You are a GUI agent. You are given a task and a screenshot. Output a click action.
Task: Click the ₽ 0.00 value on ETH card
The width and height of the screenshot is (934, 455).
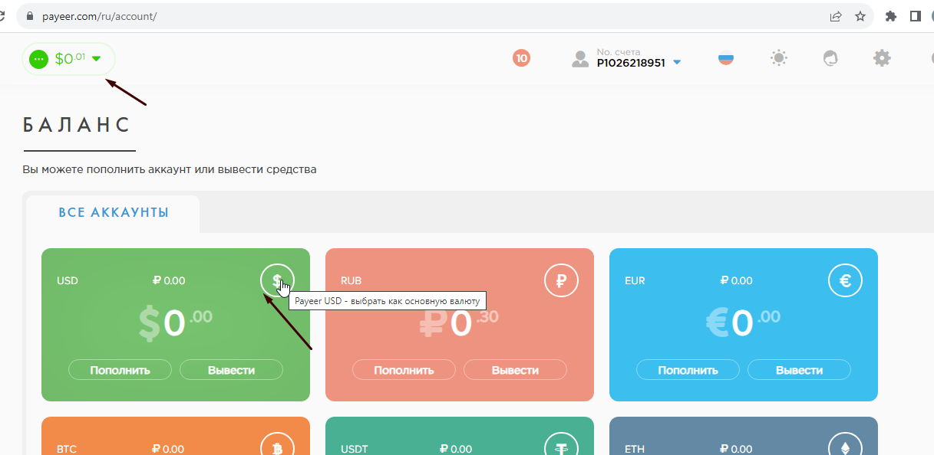(737, 449)
